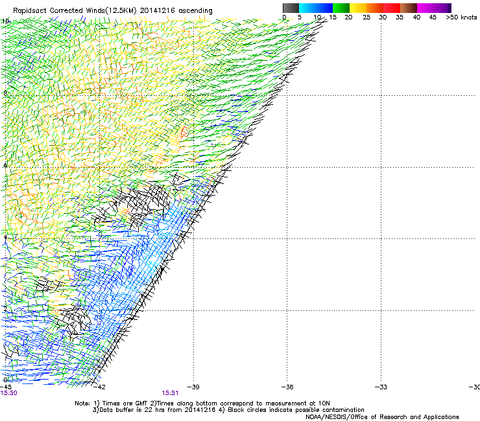The height and width of the screenshot is (421, 480).
Task: Click the '45' legend tick label
Action: [433, 17]
